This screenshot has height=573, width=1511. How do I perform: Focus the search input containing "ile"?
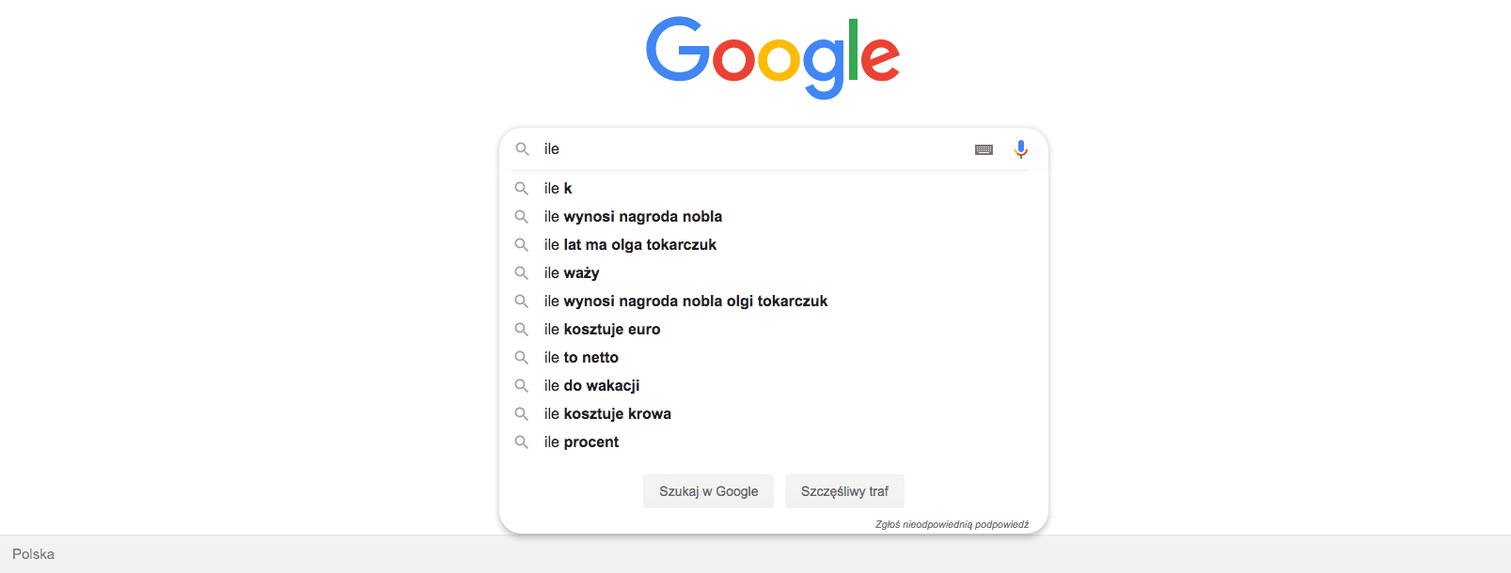(752, 149)
